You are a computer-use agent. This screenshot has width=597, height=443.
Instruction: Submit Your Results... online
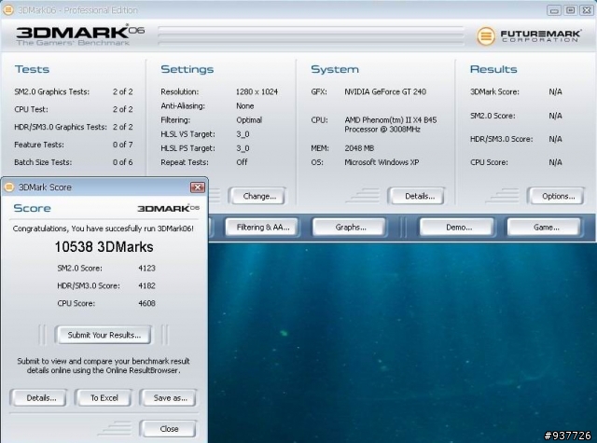pos(104,335)
